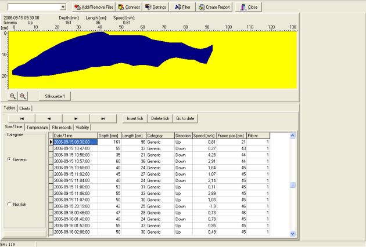Click the Length [cm] column header
The width and height of the screenshot is (366, 247).
pyautogui.click(x=134, y=135)
